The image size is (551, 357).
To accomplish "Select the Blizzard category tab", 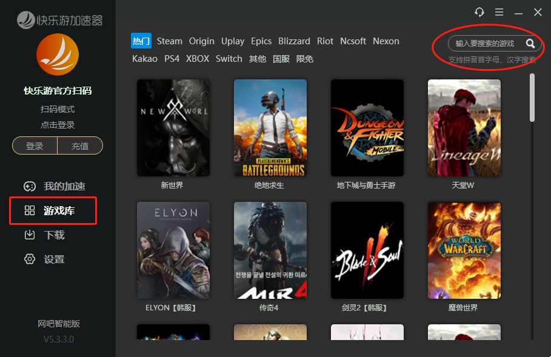I will coord(294,41).
